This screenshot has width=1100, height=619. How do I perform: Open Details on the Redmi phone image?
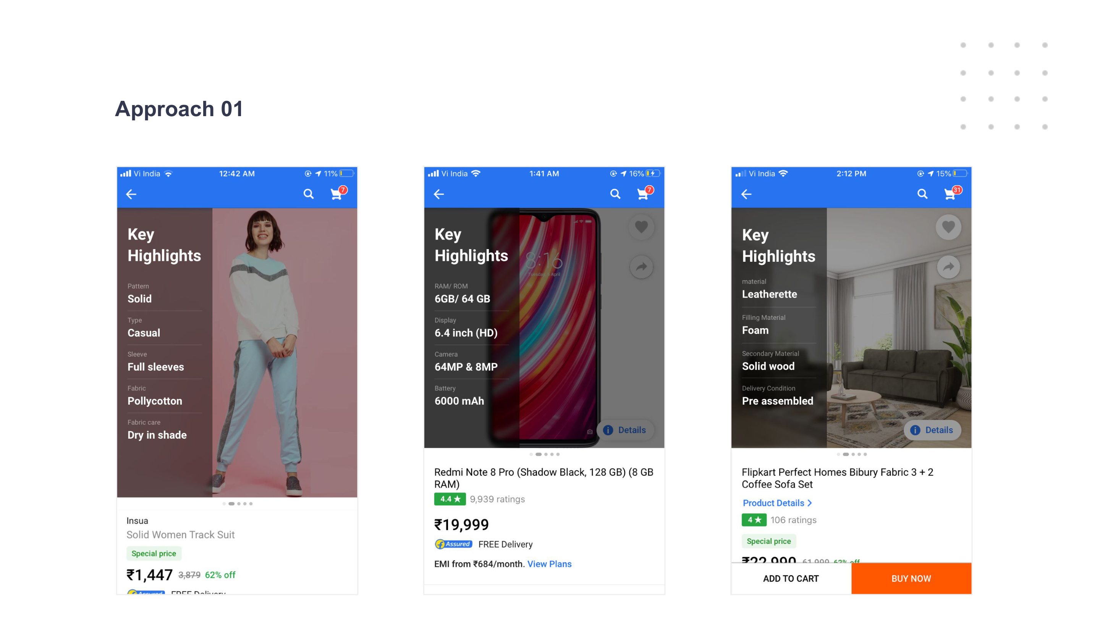click(x=625, y=430)
